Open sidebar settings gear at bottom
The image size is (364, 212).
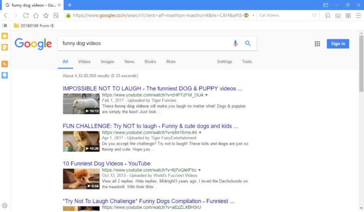point(4,206)
